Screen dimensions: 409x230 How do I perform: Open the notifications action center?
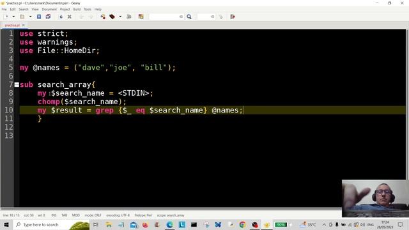point(401,224)
